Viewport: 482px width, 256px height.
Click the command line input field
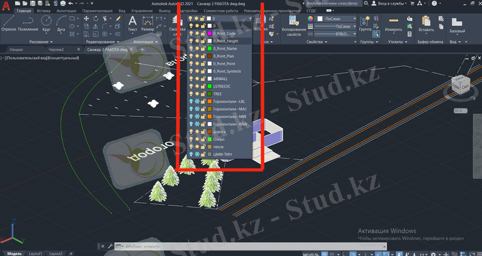click(252, 246)
